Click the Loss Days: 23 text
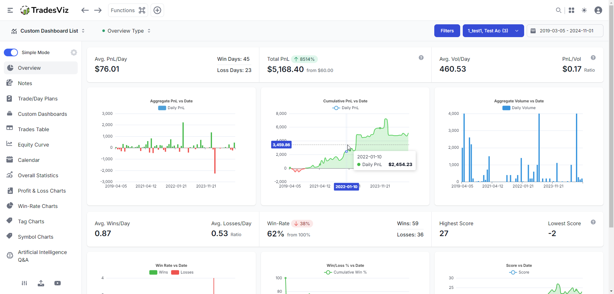Image resolution: width=614 pixels, height=294 pixels. tap(234, 70)
